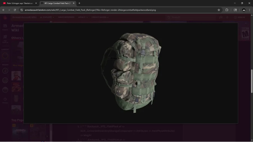Open the browser profile avatar
Viewport: 253px width, 142px height.
244,10
